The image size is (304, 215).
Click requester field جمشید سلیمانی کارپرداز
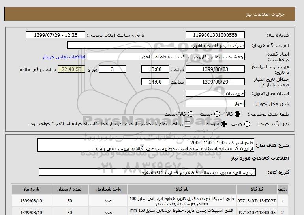tap(166, 57)
